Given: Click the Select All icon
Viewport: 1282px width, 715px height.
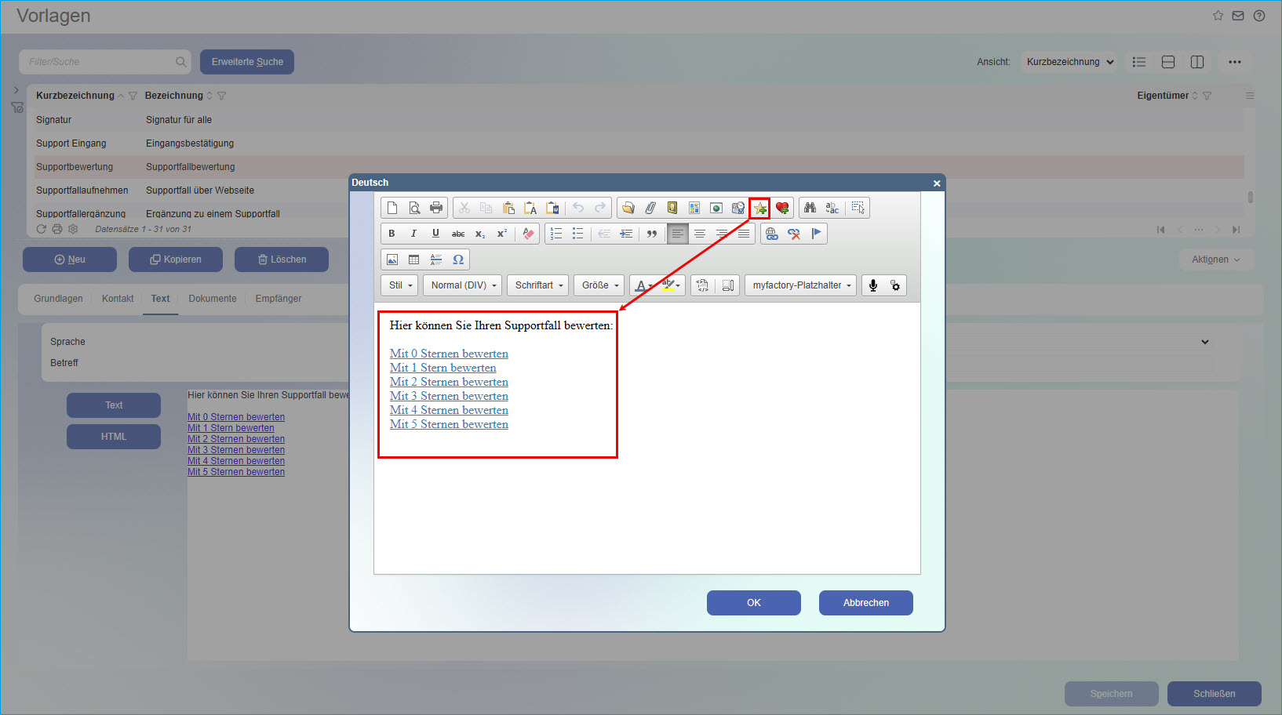Looking at the screenshot, I should [x=858, y=208].
